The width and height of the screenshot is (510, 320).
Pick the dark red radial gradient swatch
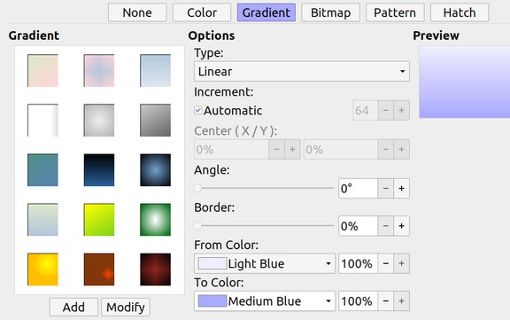click(x=156, y=269)
